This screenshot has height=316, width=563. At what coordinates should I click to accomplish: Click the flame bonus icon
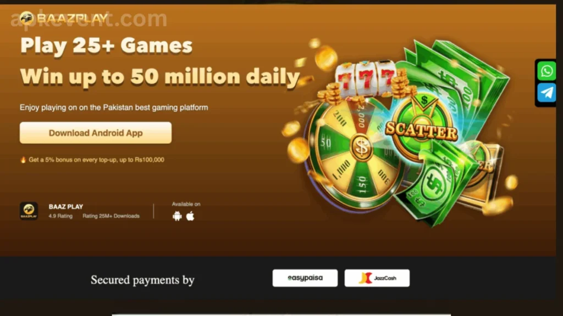coord(23,160)
